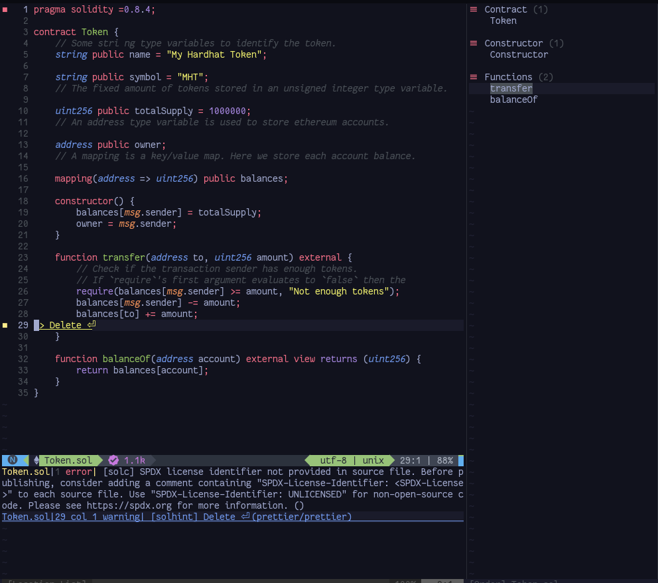Open the solhint Delete prettier warning entry
Viewport: 658px width, 583px height.
coord(232,517)
